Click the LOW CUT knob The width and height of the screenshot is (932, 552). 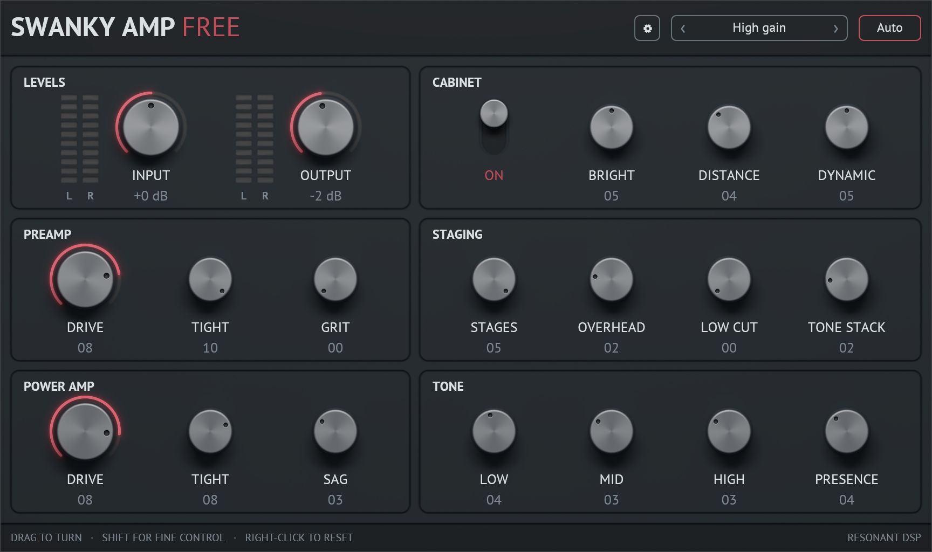point(729,279)
